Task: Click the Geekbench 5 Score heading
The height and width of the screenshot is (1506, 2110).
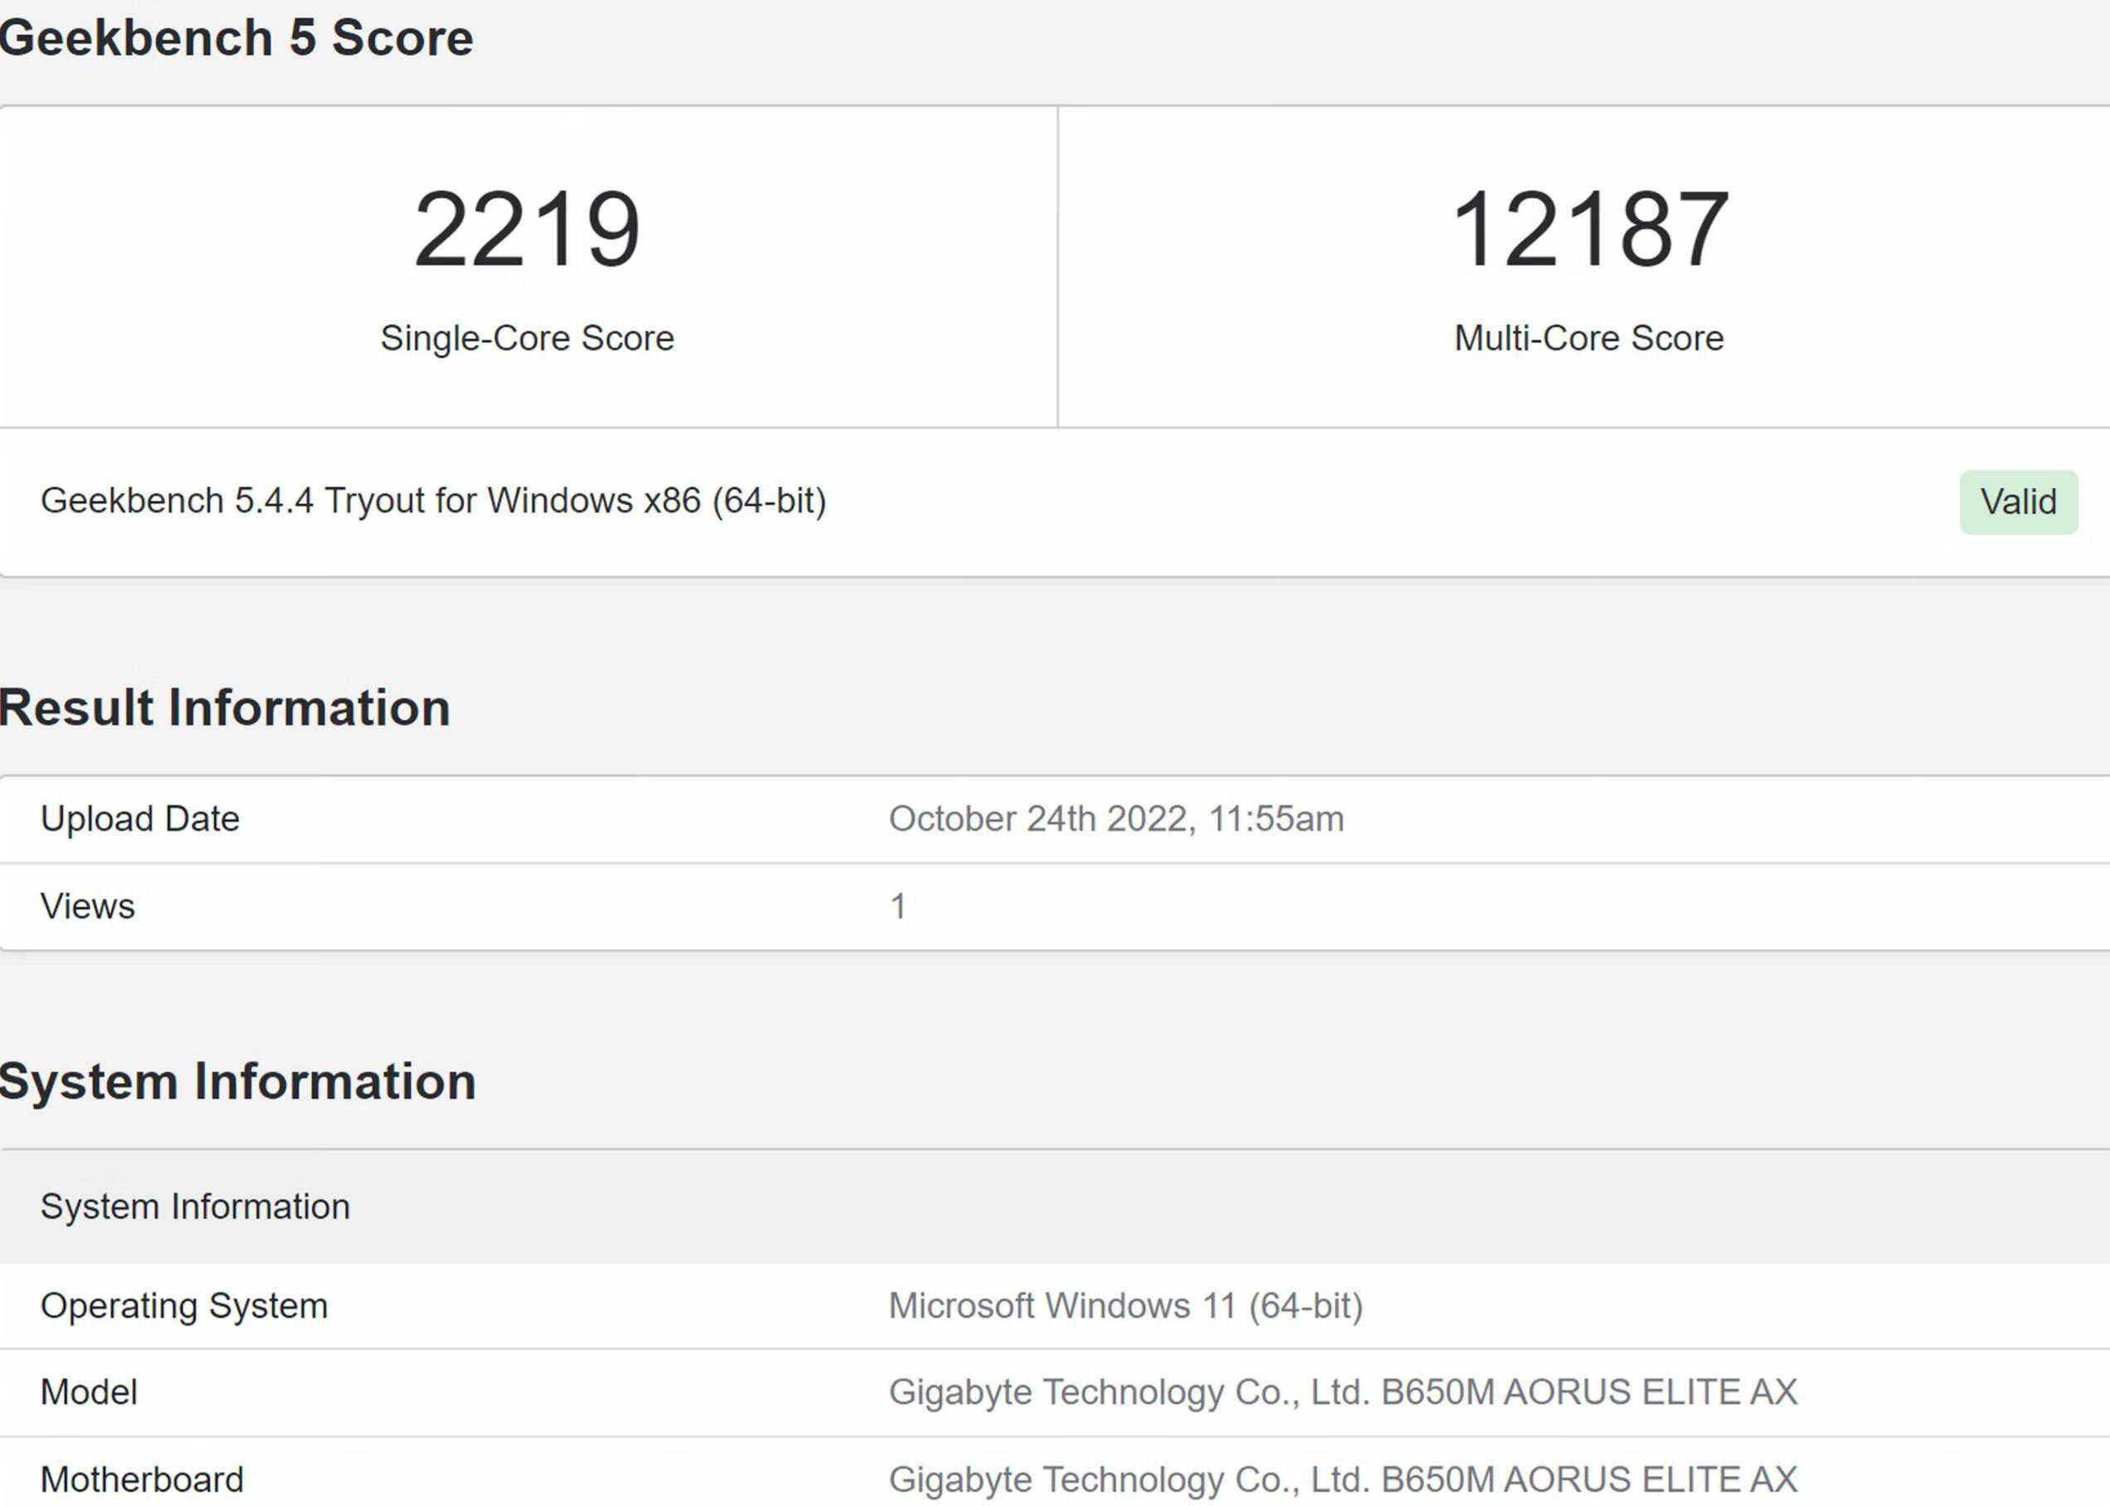Action: (x=236, y=38)
